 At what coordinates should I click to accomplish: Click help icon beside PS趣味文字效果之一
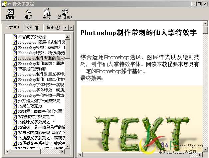(15, 122)
